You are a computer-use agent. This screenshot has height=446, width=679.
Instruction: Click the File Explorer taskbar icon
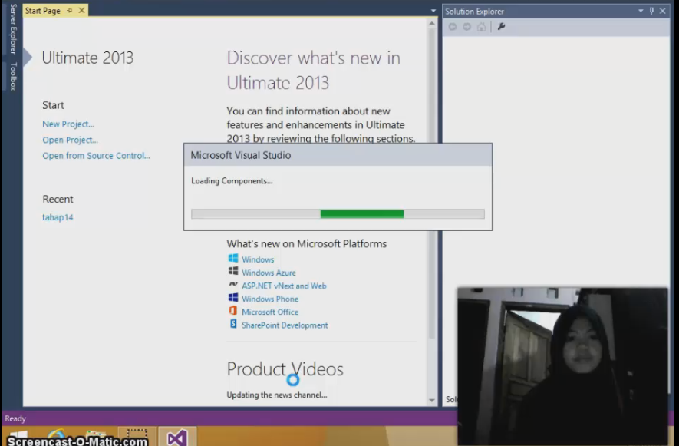click(x=96, y=437)
